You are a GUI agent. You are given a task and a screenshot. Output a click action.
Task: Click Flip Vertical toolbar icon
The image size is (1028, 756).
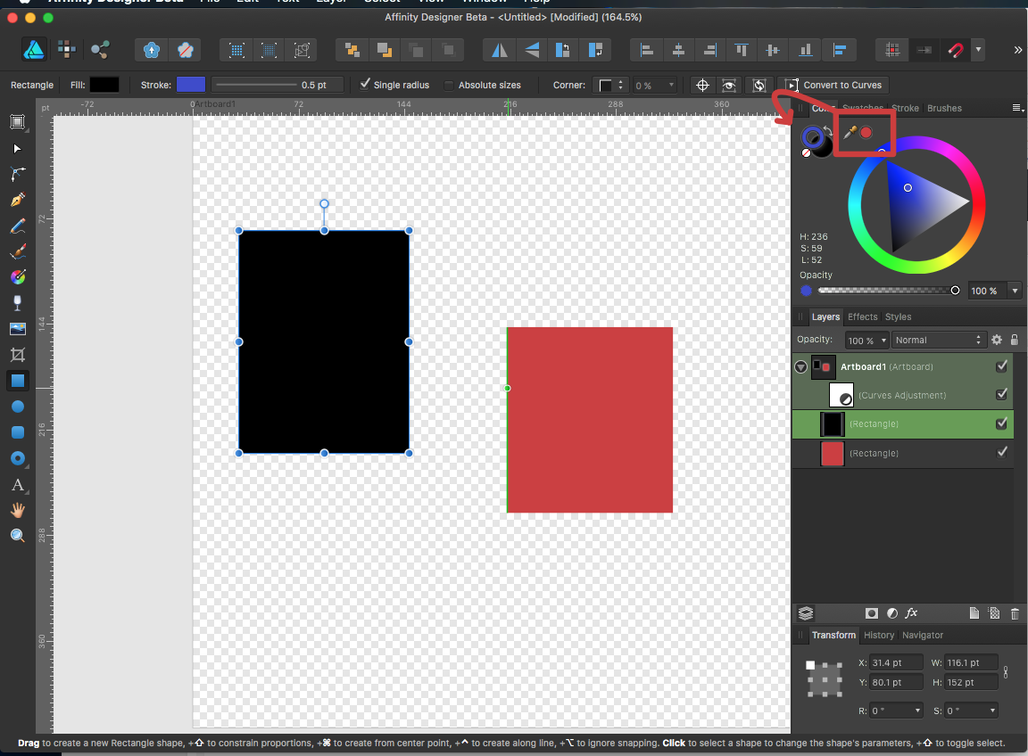[x=532, y=50]
